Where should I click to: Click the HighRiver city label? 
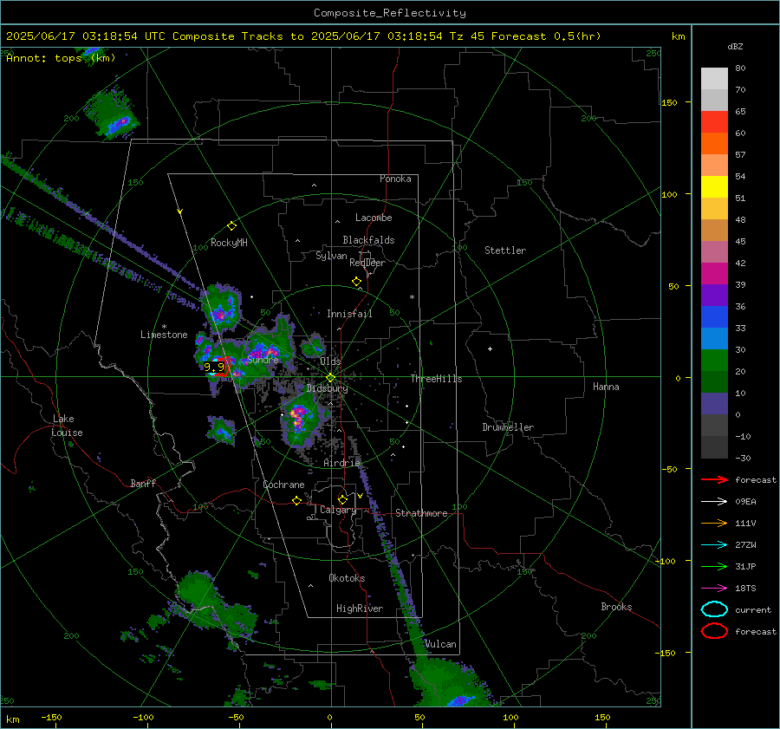click(x=360, y=609)
